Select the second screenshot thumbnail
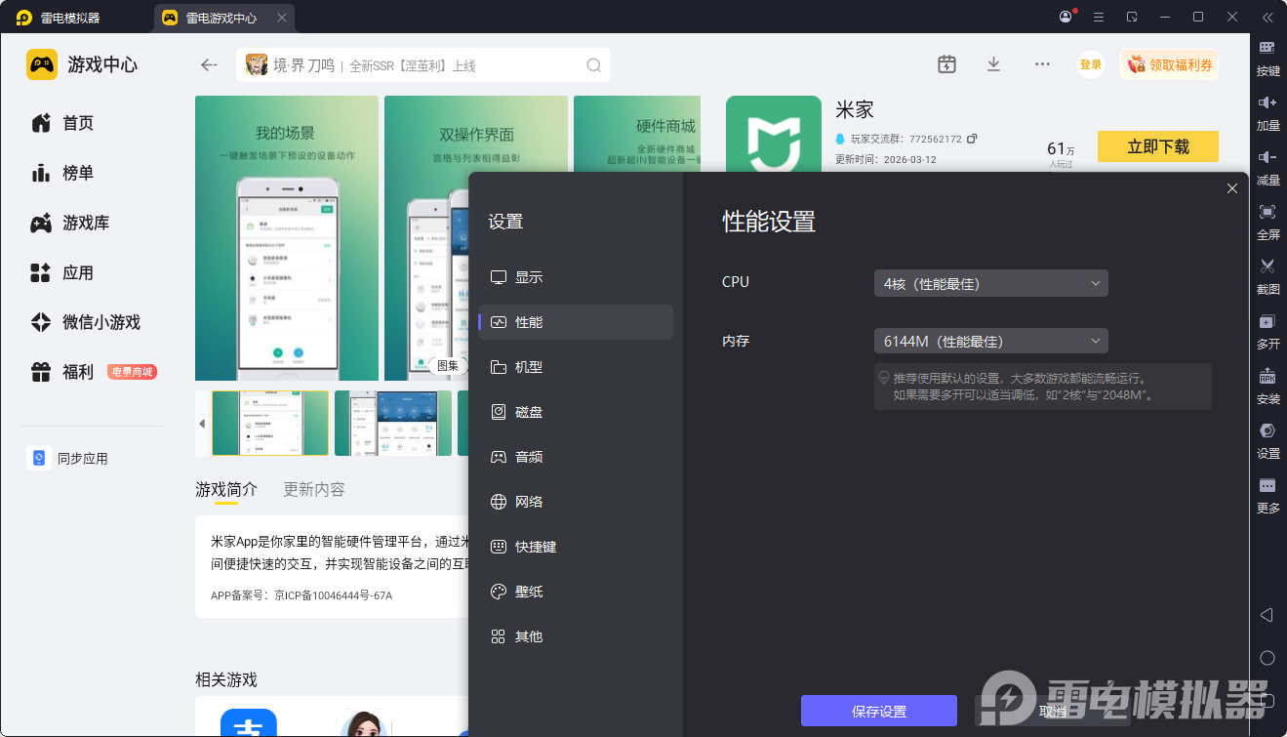Image resolution: width=1287 pixels, height=737 pixels. click(392, 424)
